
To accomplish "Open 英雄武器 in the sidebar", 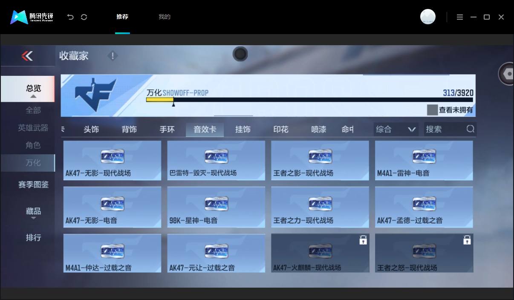I will tap(33, 128).
